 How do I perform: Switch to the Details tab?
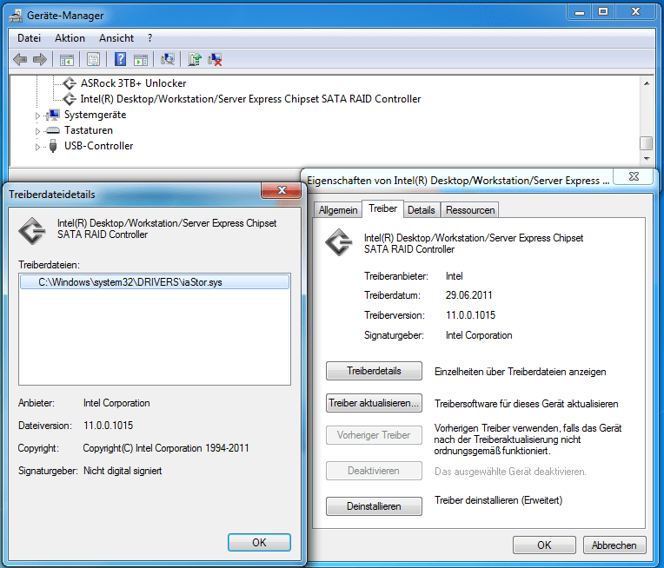coord(422,210)
